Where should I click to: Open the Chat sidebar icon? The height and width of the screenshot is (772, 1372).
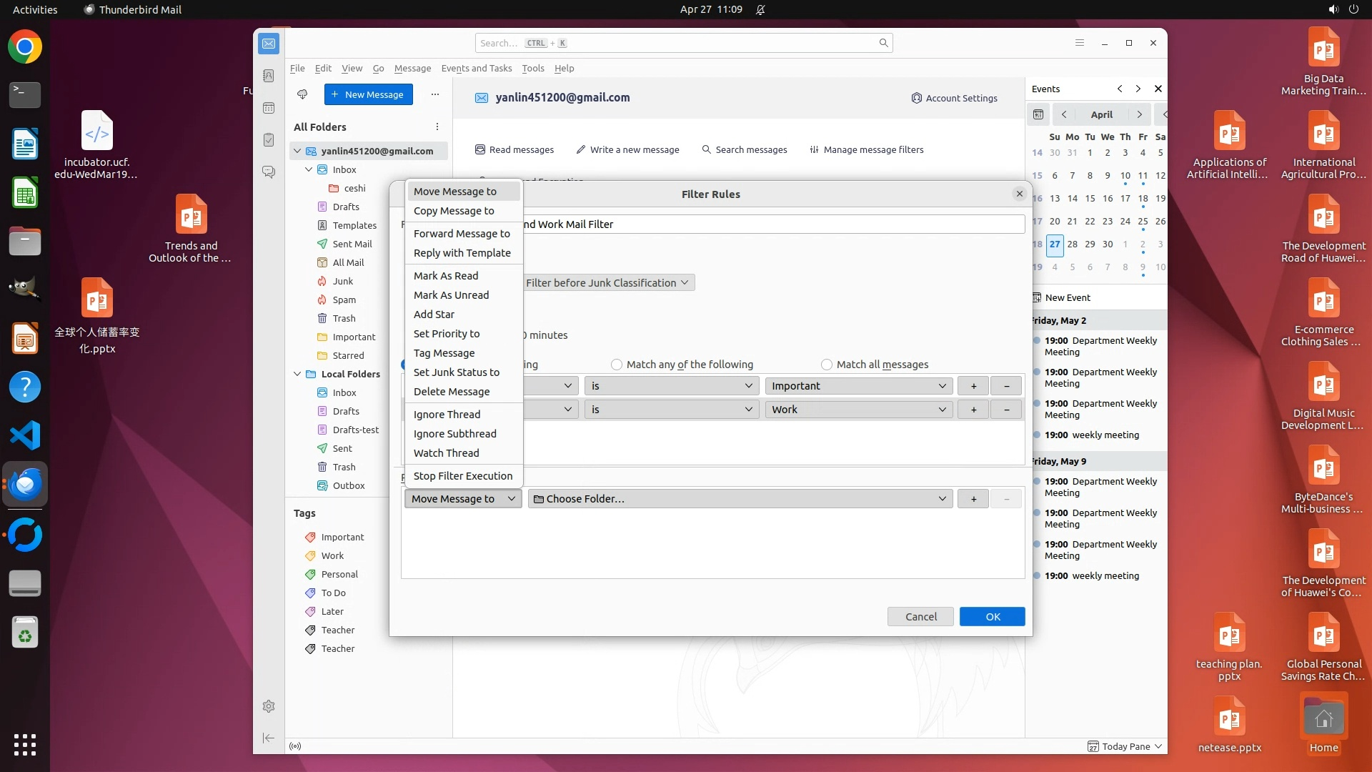click(x=269, y=172)
